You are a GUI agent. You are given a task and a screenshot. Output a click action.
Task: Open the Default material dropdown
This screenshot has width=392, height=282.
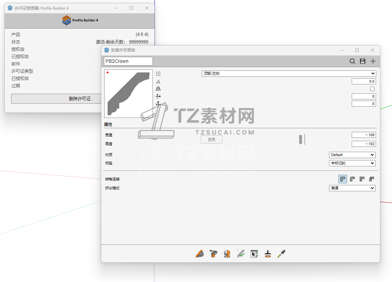click(x=352, y=155)
